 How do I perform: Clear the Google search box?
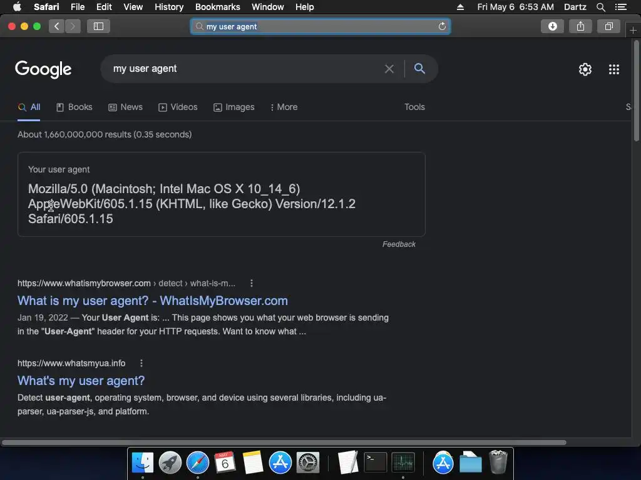[x=389, y=69]
